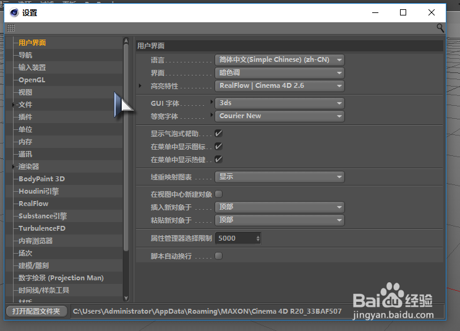Select TurbulenceFD in the category list

(42, 228)
